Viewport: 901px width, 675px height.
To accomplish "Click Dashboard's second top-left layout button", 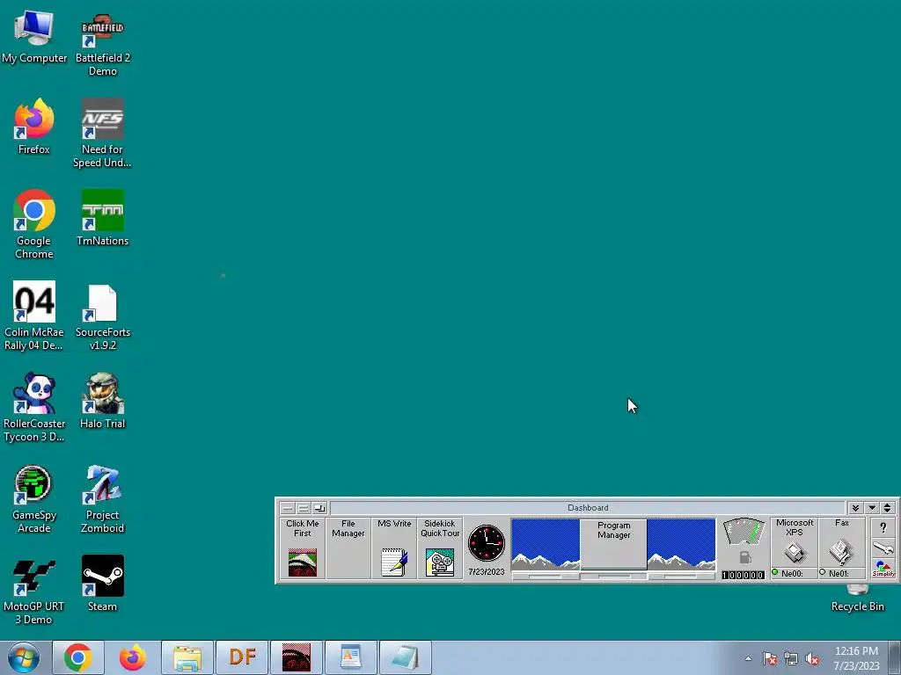I will (x=304, y=508).
